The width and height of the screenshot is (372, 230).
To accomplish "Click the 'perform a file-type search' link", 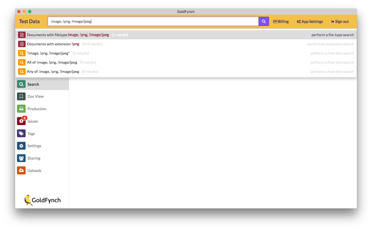I will coord(333,35).
